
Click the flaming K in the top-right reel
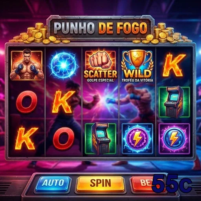tap(174, 66)
